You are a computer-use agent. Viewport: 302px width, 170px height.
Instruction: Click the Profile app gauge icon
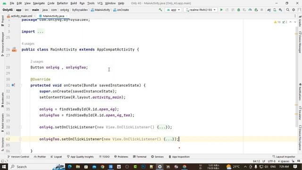250,9
